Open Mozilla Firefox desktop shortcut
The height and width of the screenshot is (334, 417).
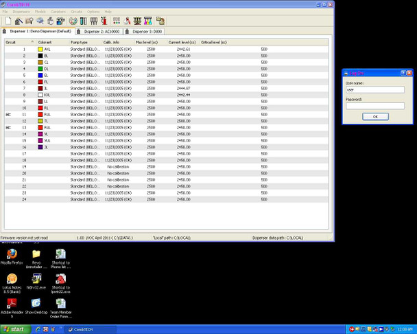(12, 257)
